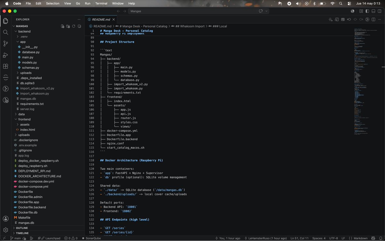
Task: Open the macOS Control Center icon
Action: coord(349,3)
